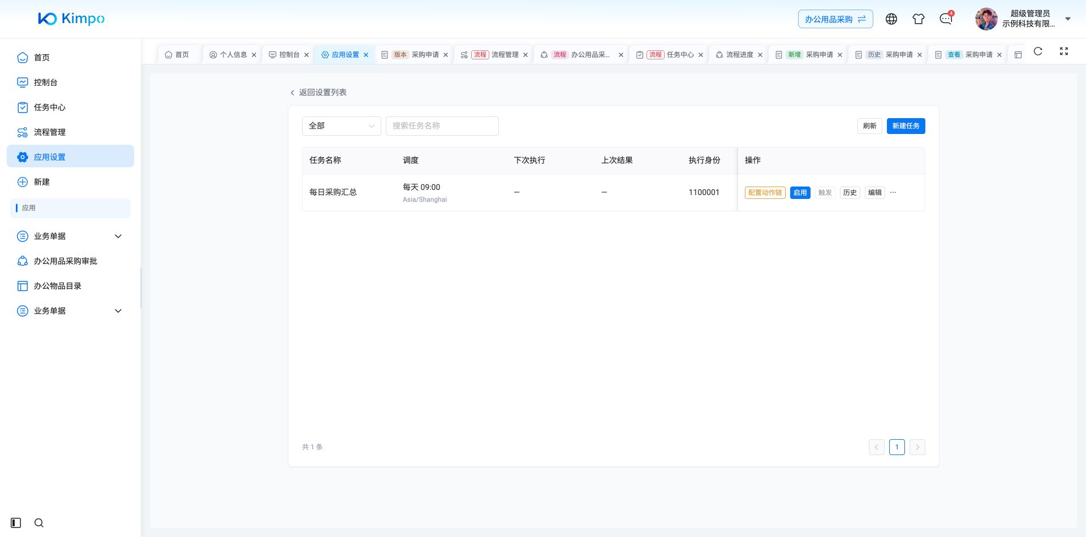Select page 1 in pagination
The width and height of the screenshot is (1086, 537).
[x=897, y=447]
